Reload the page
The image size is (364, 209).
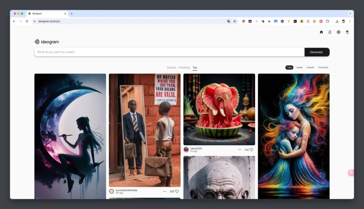point(27,21)
